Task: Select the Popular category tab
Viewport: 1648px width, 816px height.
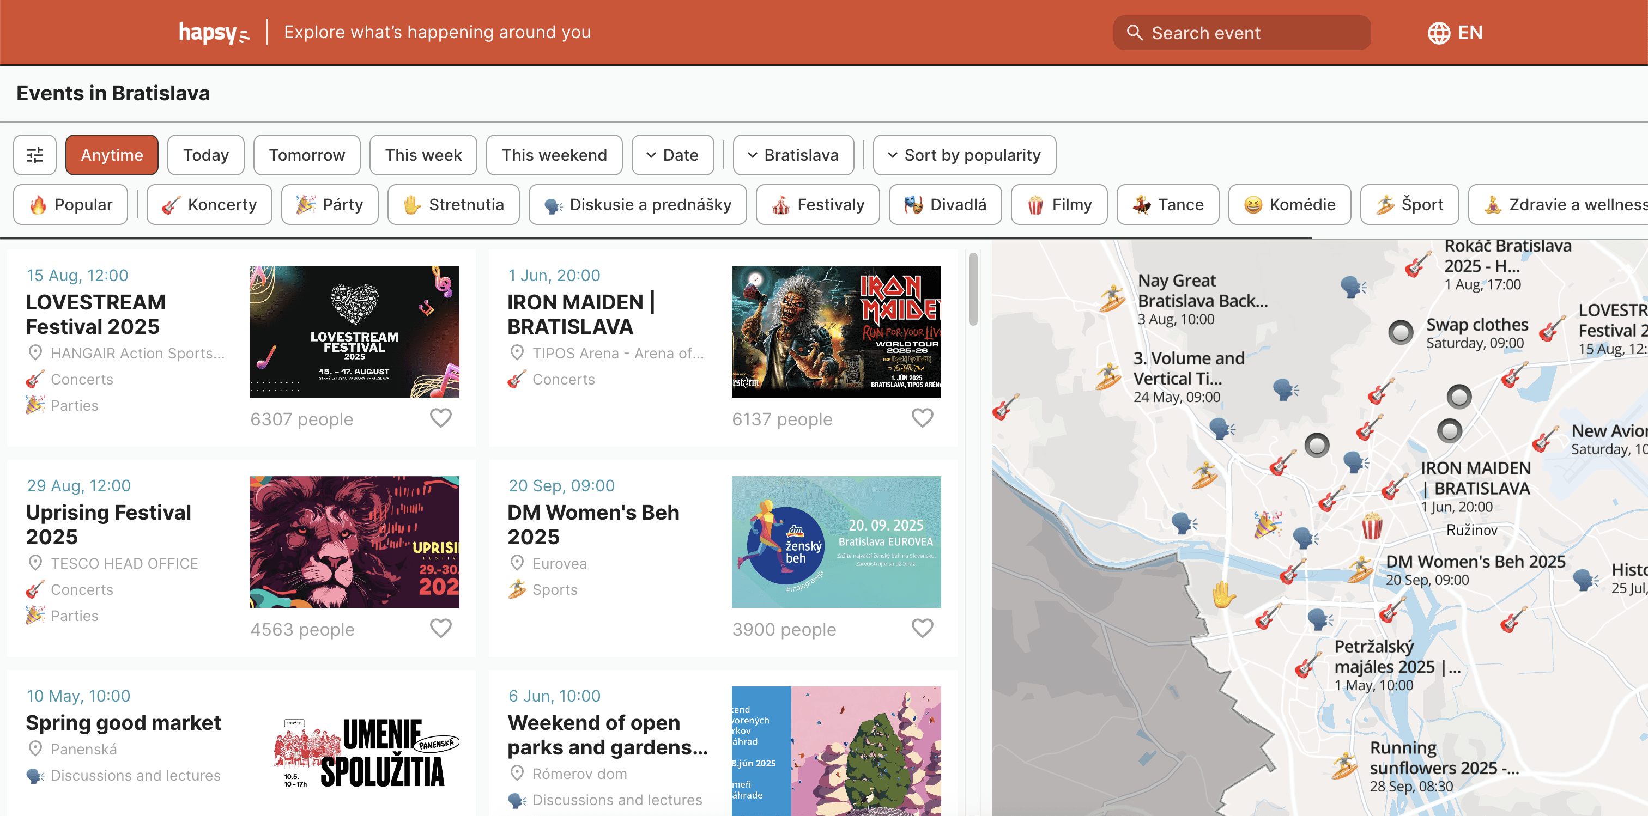Action: pos(70,205)
